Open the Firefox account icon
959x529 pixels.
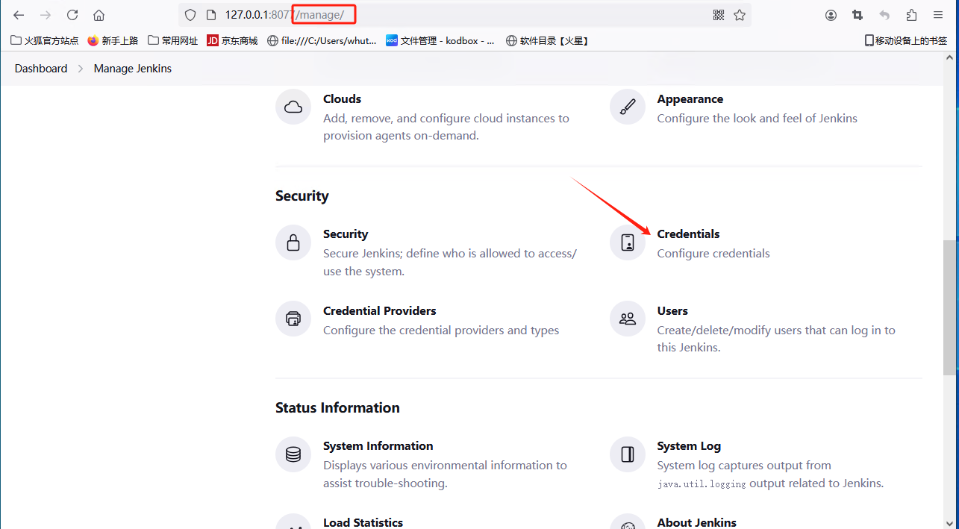pyautogui.click(x=831, y=15)
